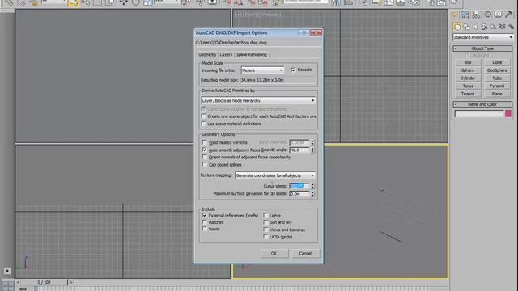Click the object name field
Viewport: 518px width, 291px height.
479,114
